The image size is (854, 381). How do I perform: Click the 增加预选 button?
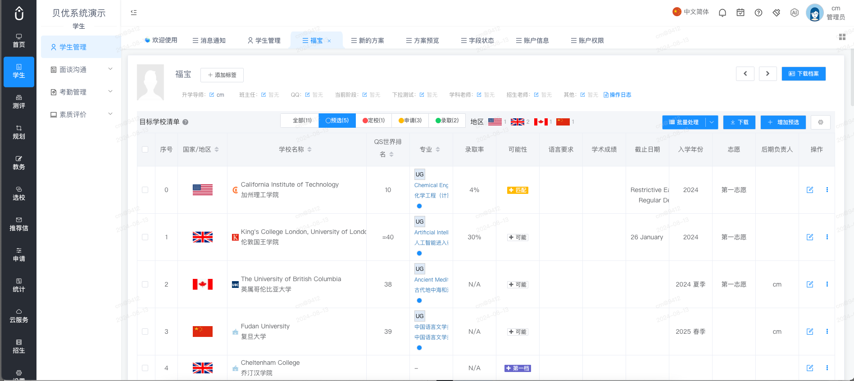pos(783,122)
